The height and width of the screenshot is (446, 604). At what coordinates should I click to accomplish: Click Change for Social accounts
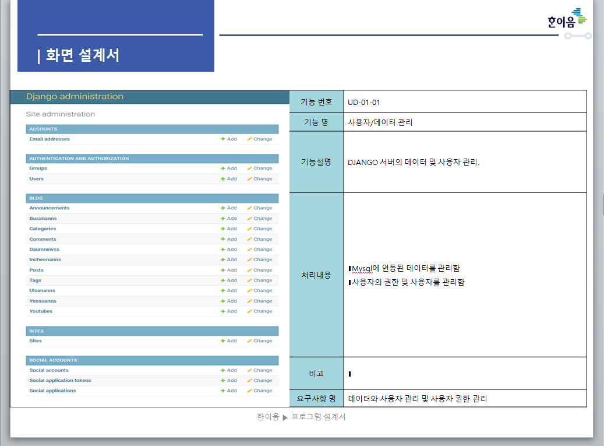point(260,370)
